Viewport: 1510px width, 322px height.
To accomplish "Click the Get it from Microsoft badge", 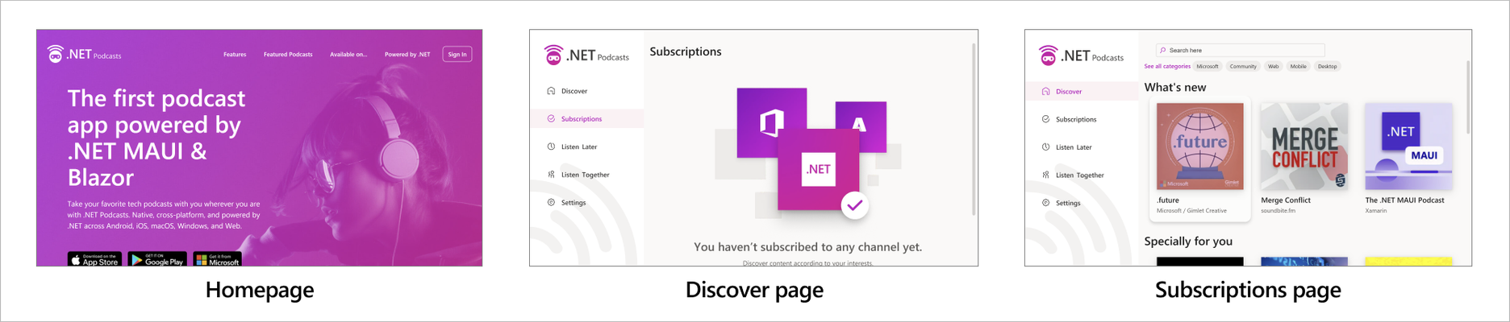I will click(x=217, y=259).
